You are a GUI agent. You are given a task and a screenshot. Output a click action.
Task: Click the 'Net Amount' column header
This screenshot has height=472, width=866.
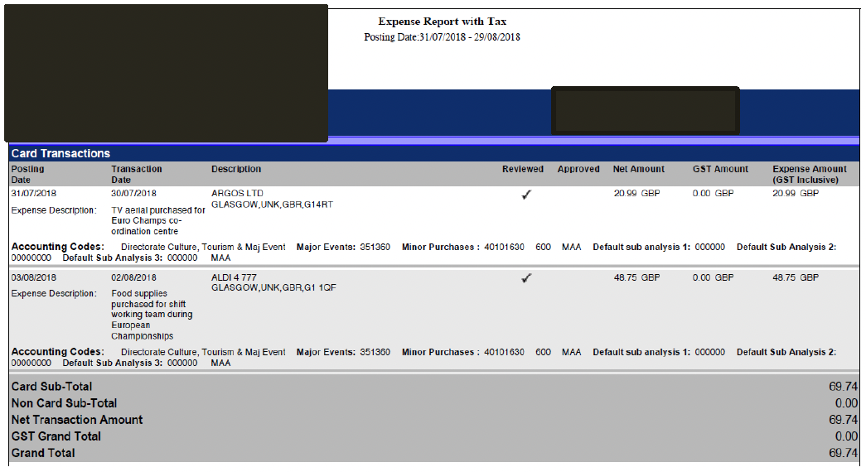tap(638, 169)
